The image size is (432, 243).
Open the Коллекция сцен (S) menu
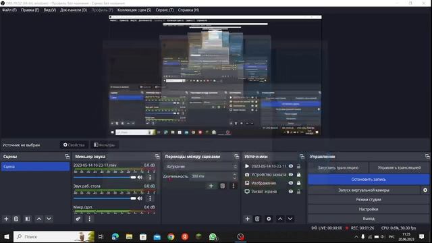[134, 10]
